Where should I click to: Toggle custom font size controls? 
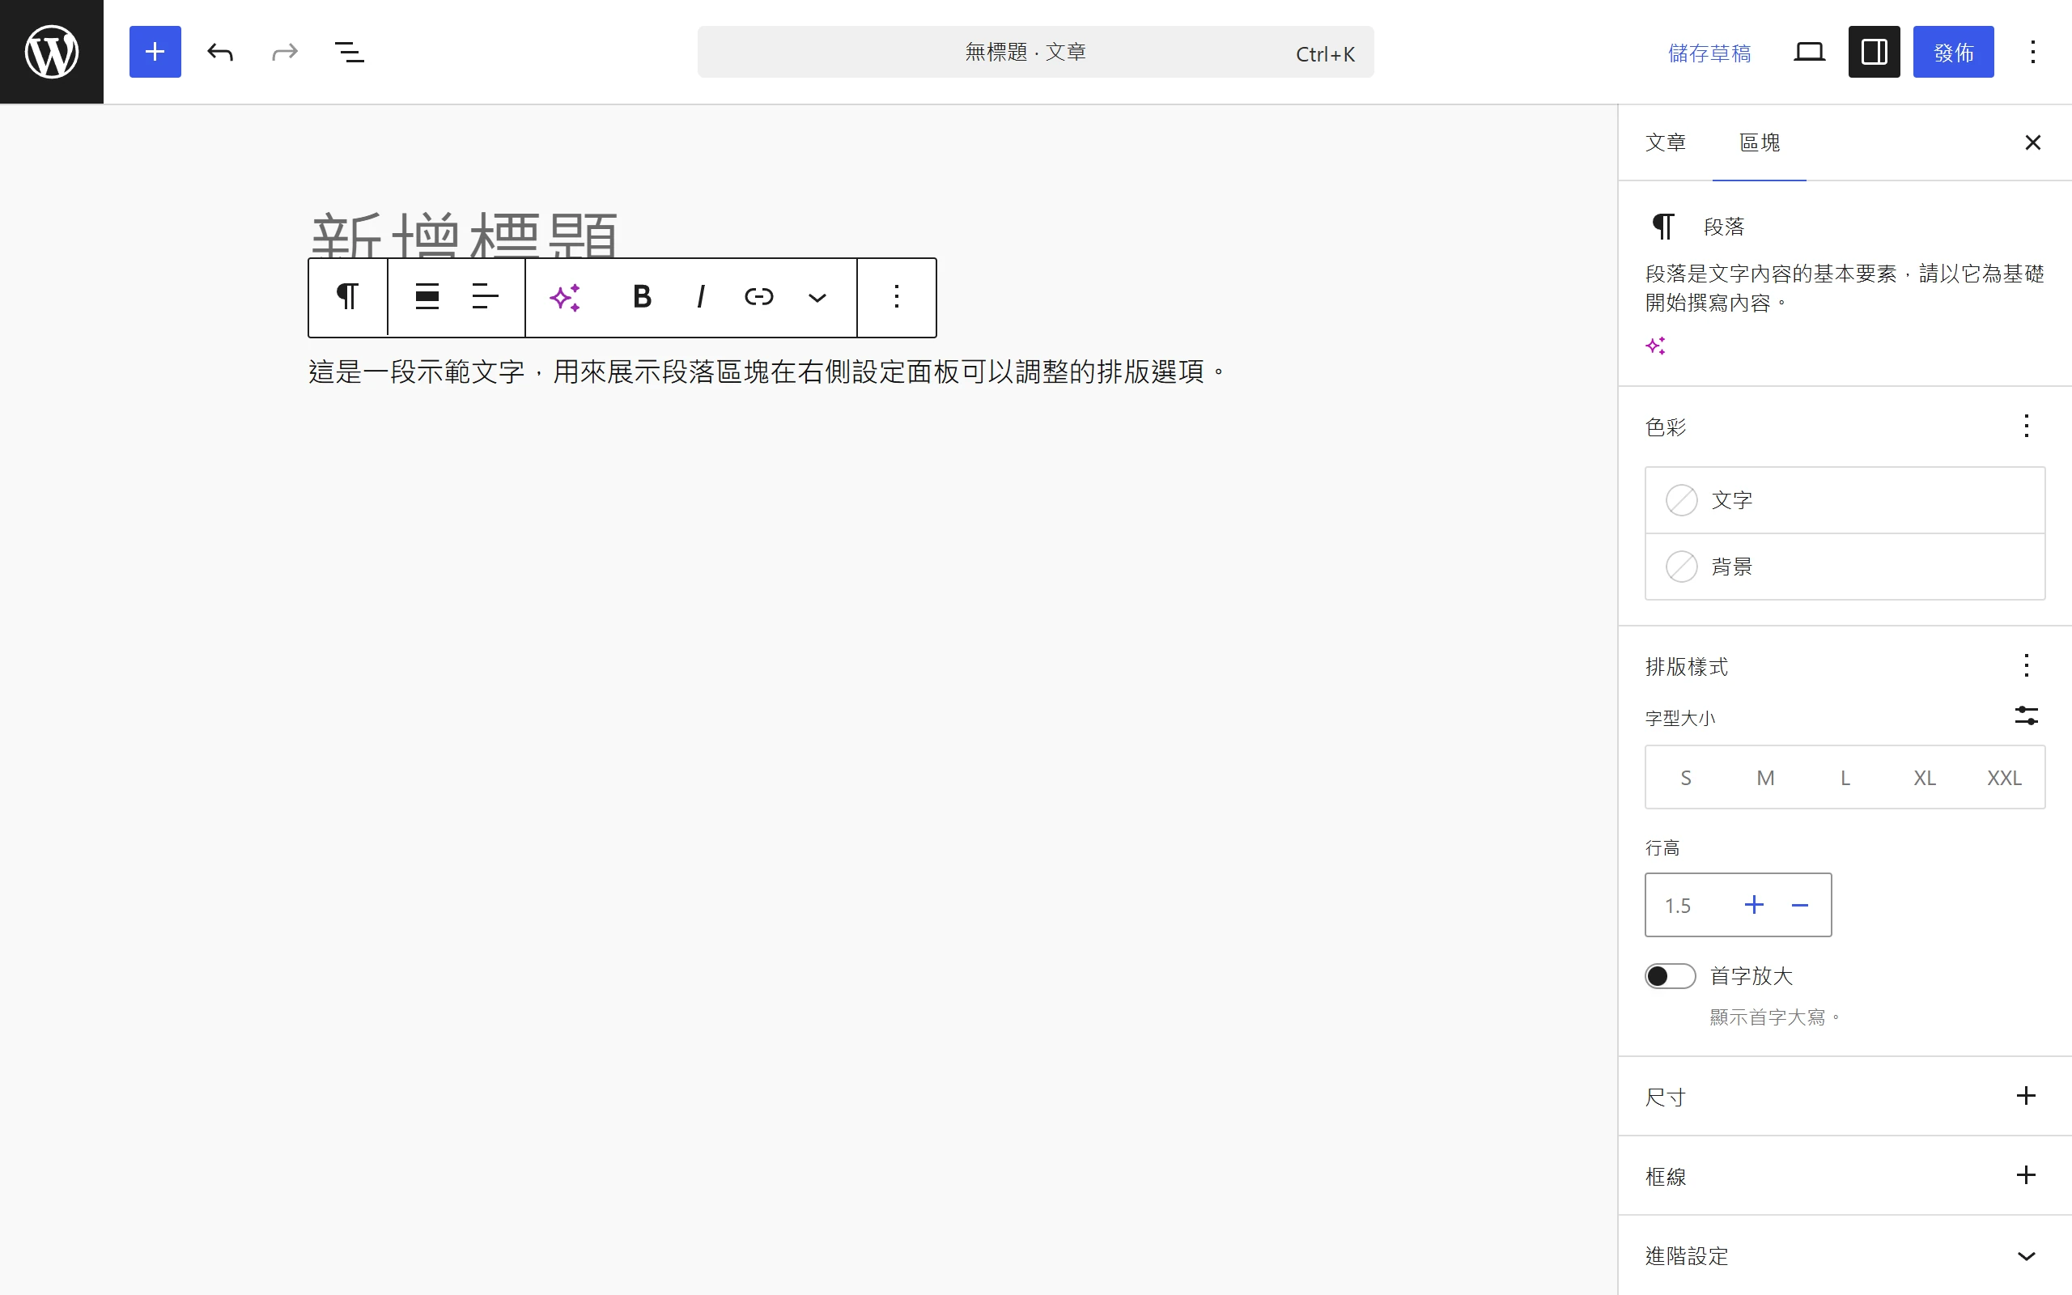(x=2026, y=716)
